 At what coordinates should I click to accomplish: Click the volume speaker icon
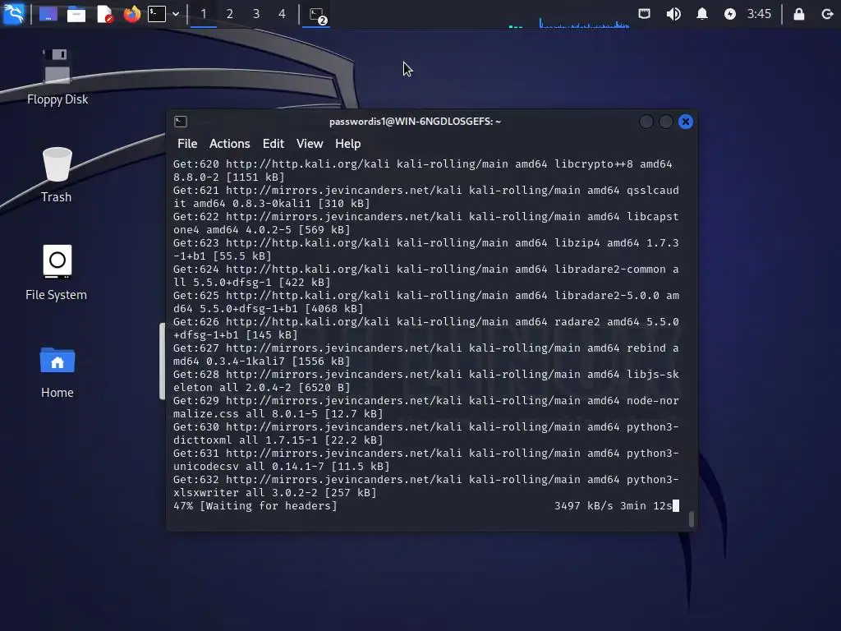pyautogui.click(x=673, y=14)
